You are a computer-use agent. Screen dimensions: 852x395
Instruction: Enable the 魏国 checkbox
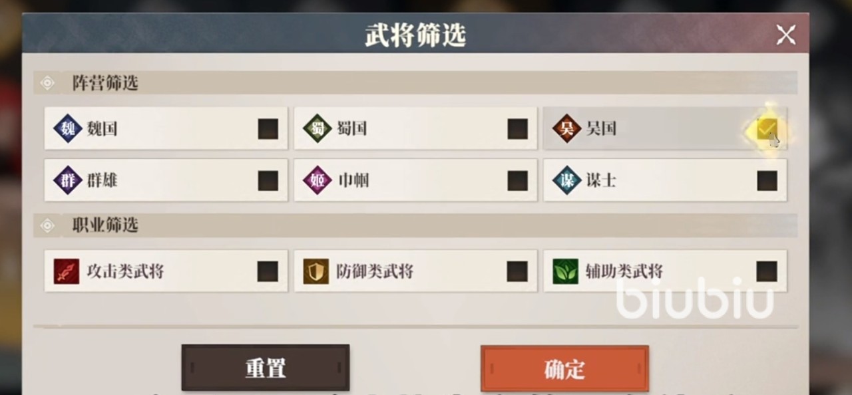pos(268,129)
